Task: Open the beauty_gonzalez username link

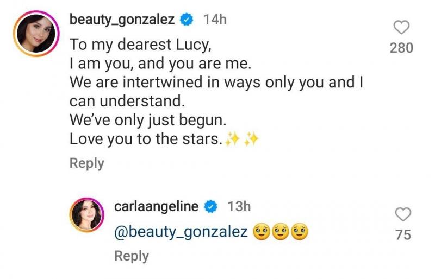Action: click(122, 20)
